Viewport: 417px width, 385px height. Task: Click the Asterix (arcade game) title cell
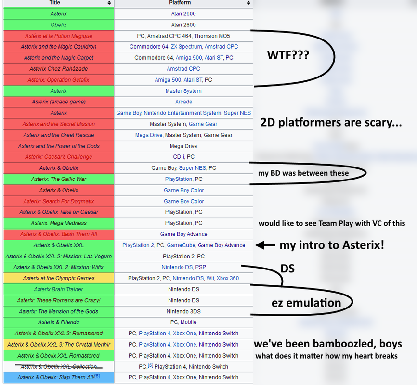pos(59,102)
